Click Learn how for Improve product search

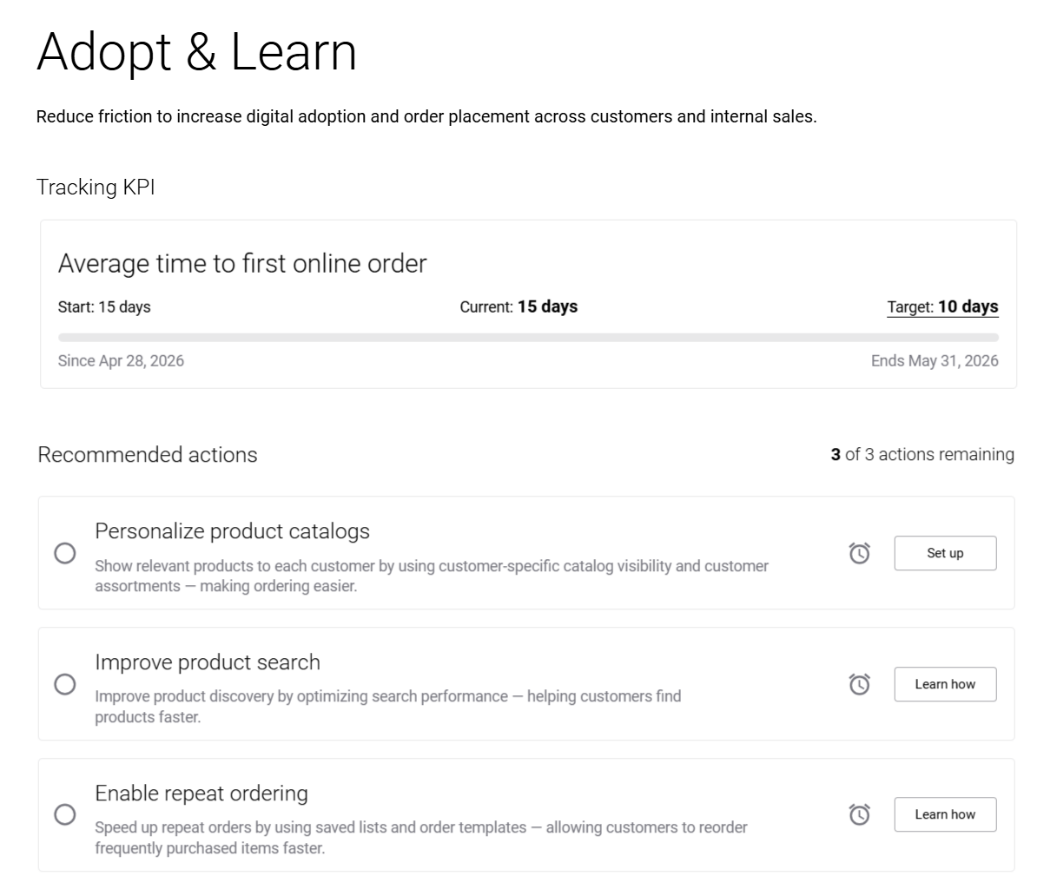point(945,684)
